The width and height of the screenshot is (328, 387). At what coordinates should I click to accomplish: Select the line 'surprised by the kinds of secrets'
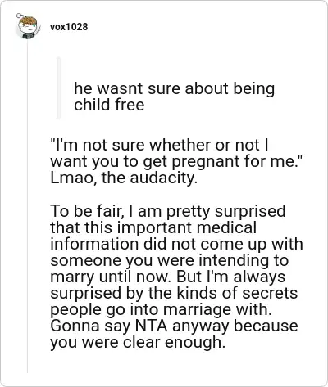[174, 294]
